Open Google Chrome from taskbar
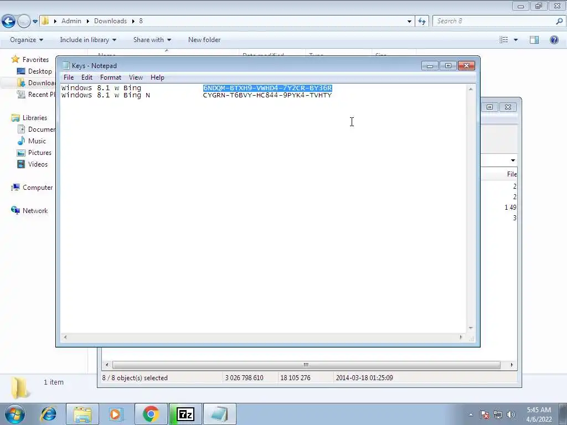567x425 pixels. (x=151, y=414)
